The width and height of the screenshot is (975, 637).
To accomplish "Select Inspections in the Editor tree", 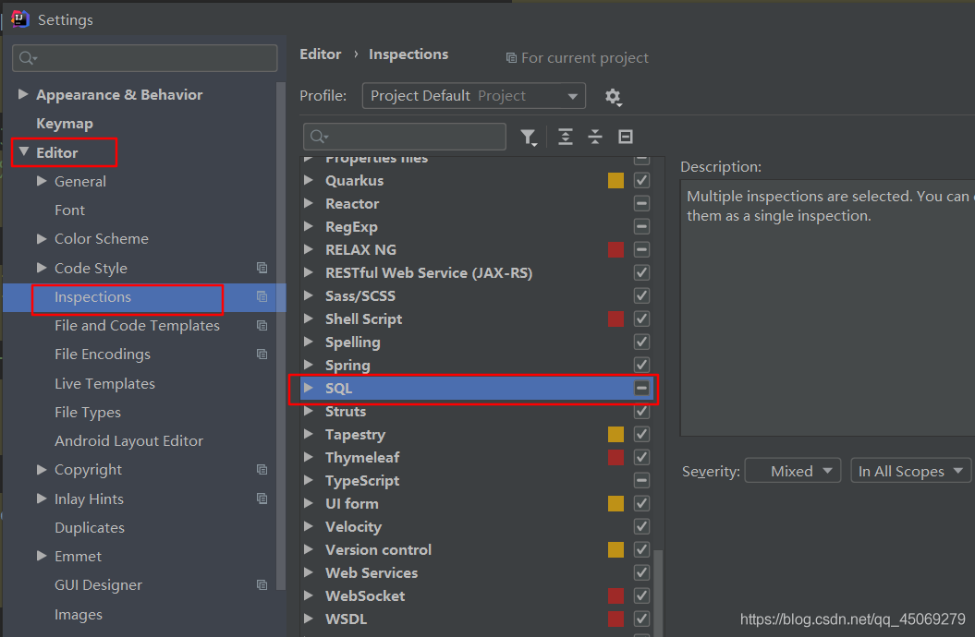I will point(92,296).
